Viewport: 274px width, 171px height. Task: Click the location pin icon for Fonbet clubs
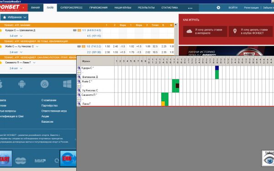(x=235, y=31)
